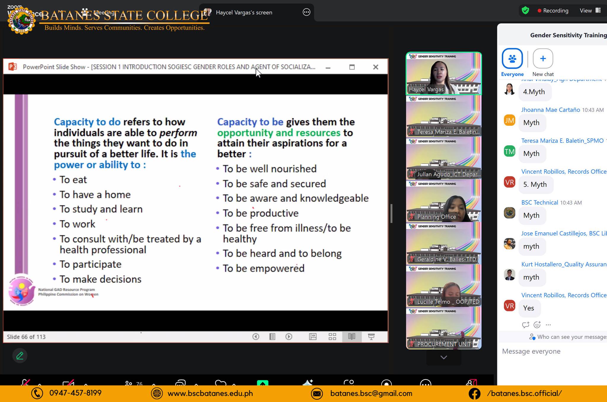Expand participants options caret next to 76
Image resolution: width=607 pixels, height=402 pixels.
pos(154,384)
